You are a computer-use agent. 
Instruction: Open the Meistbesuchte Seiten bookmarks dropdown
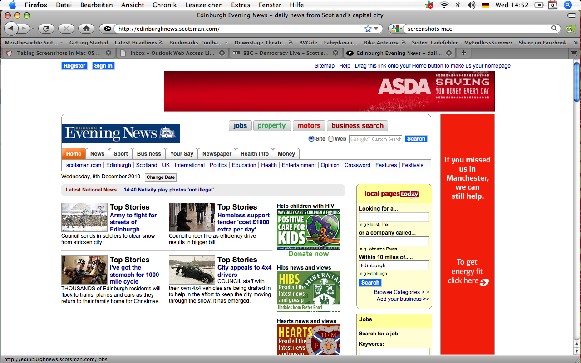(x=34, y=43)
